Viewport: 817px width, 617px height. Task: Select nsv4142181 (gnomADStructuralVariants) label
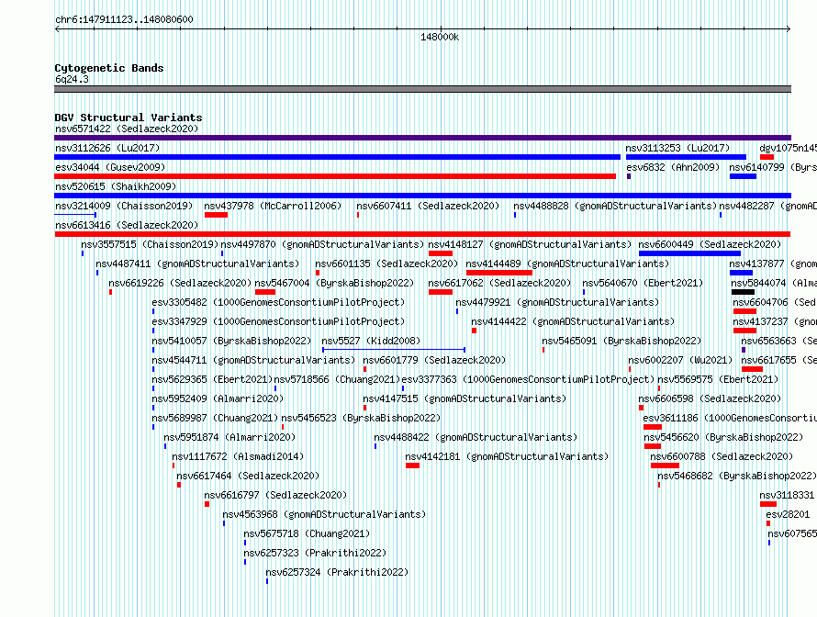click(x=507, y=456)
